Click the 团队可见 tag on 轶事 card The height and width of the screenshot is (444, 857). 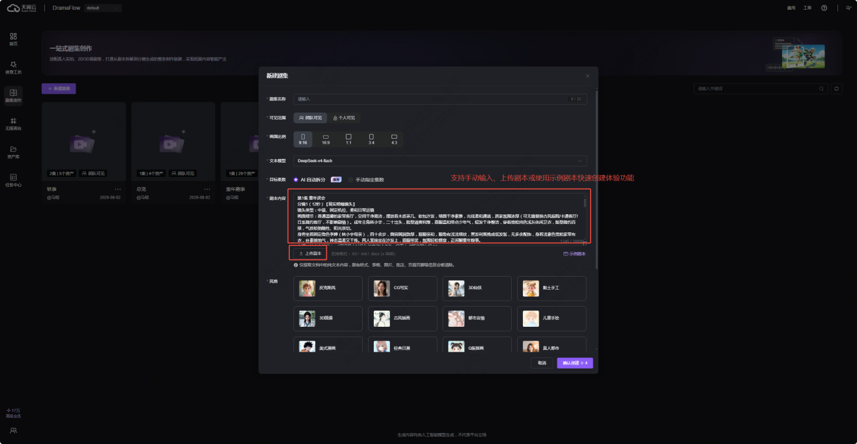coord(93,174)
